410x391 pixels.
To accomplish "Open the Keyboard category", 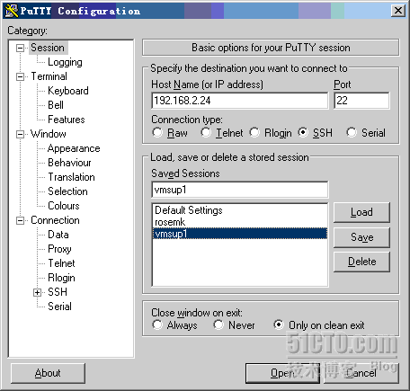I will tap(68, 91).
